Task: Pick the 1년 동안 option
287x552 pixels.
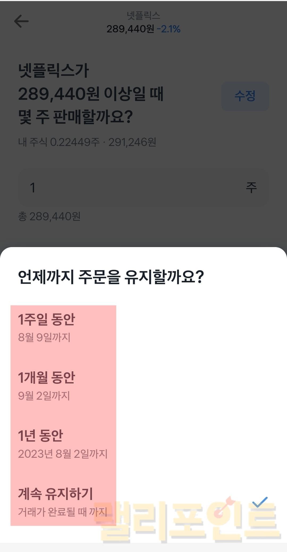Action: [40, 435]
